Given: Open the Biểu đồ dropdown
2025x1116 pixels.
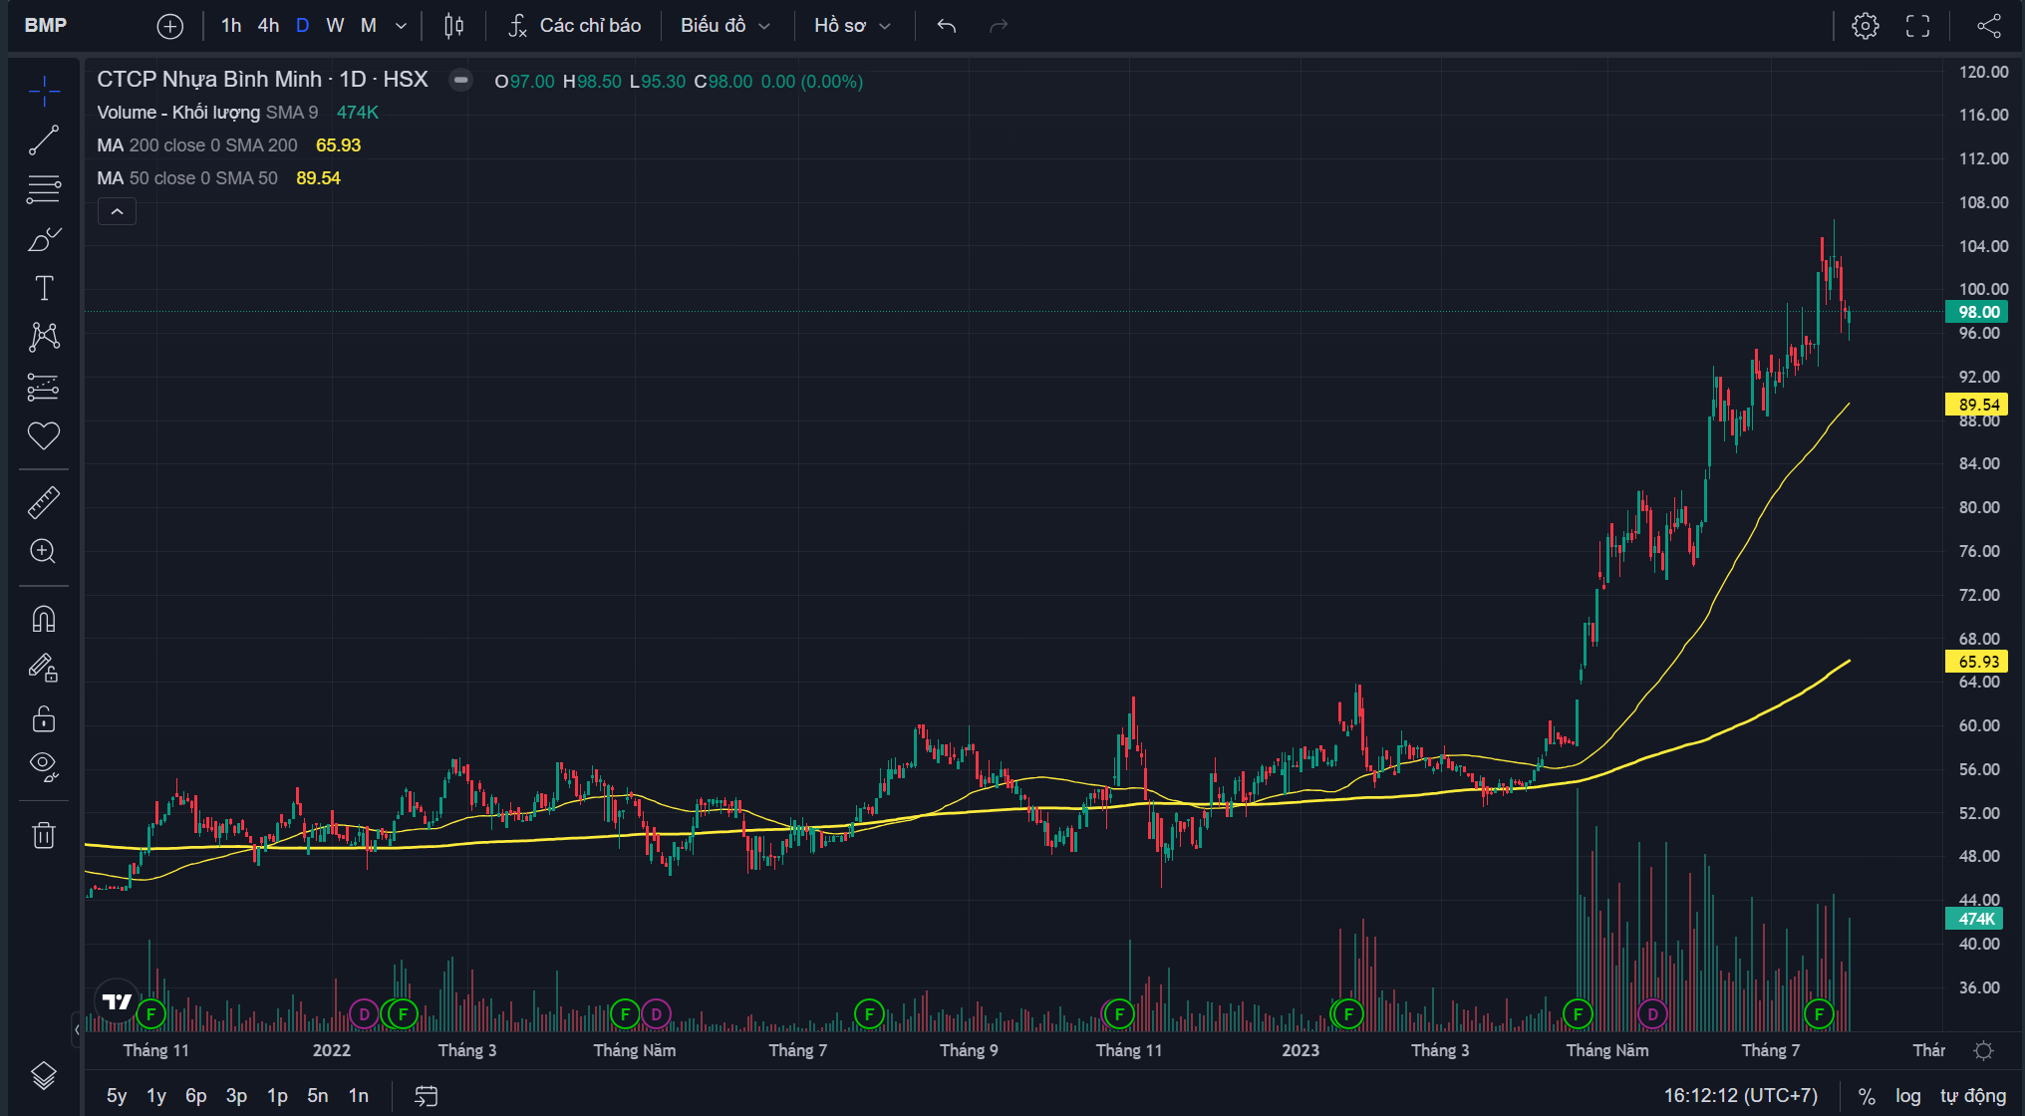Looking at the screenshot, I should (724, 26).
